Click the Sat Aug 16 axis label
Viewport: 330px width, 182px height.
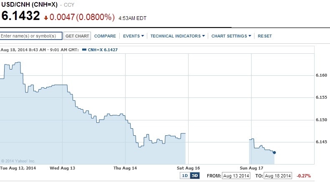click(189, 168)
